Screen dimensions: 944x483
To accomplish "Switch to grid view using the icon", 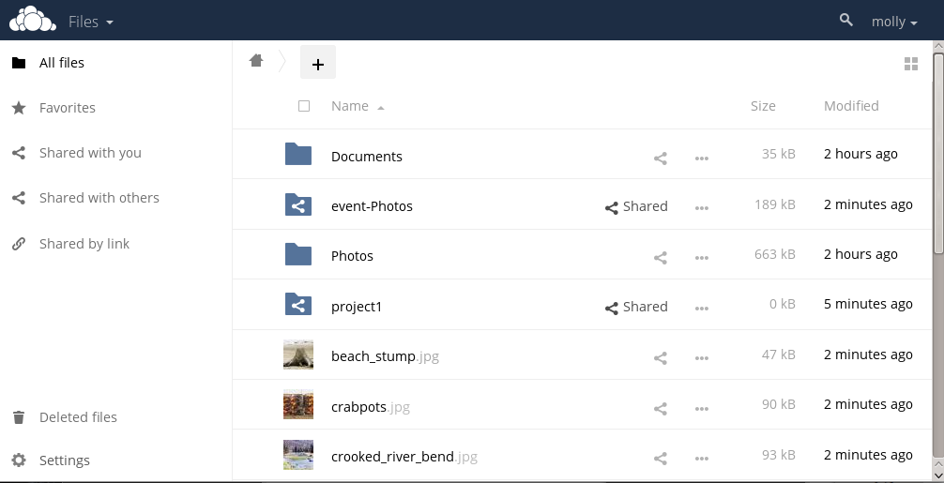I will pyautogui.click(x=910, y=64).
